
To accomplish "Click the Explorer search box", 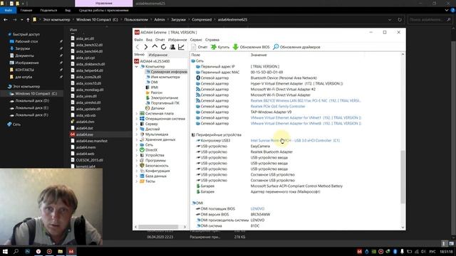I will click(430, 20).
